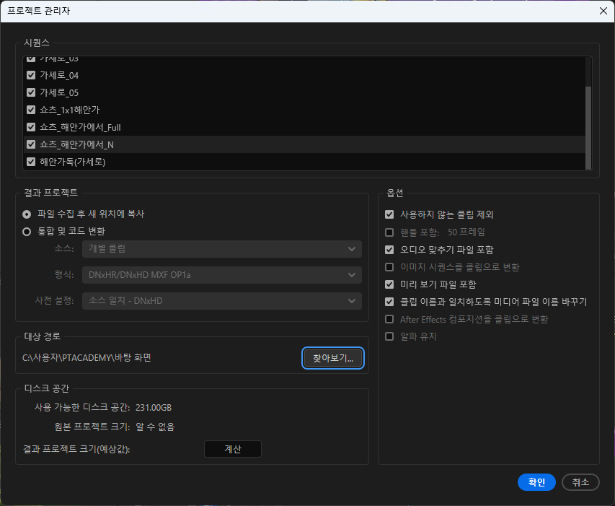The height and width of the screenshot is (506, 615).
Task: Toggle the 쇼츠_1x1해안가 sequence checkbox
Action: [x=31, y=110]
